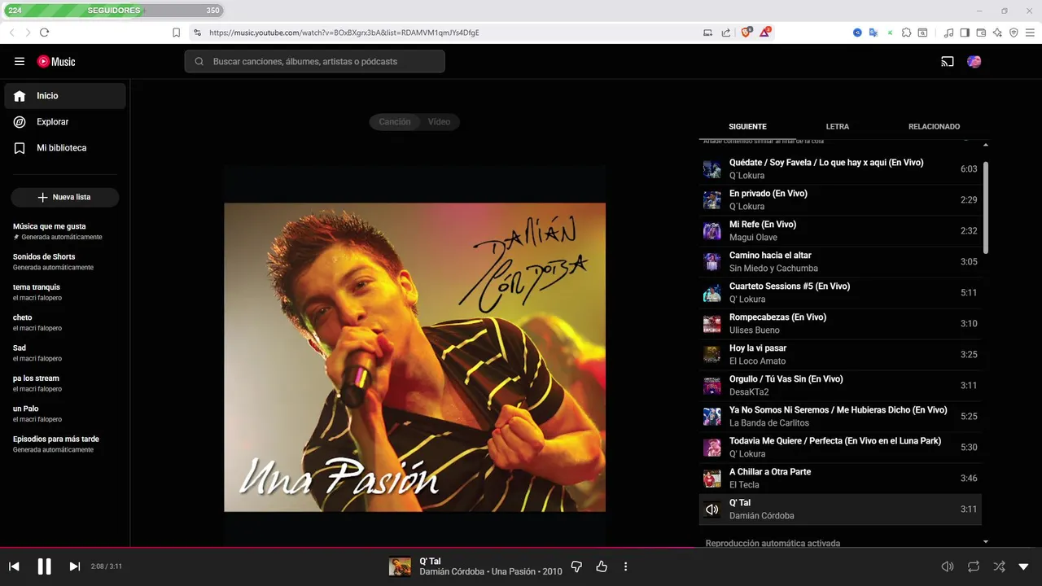This screenshot has height=586, width=1042.
Task: Open browser main menu icon
Action: pos(1031,33)
